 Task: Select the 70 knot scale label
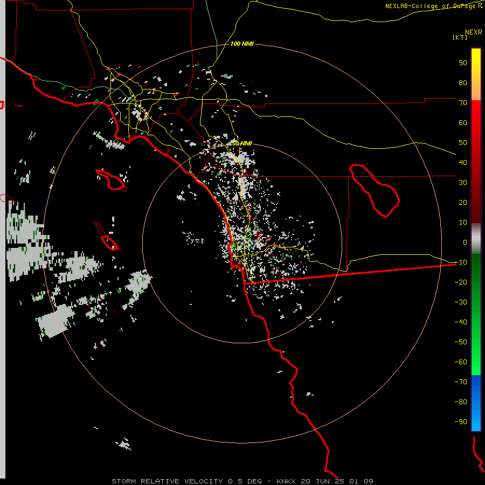463,103
